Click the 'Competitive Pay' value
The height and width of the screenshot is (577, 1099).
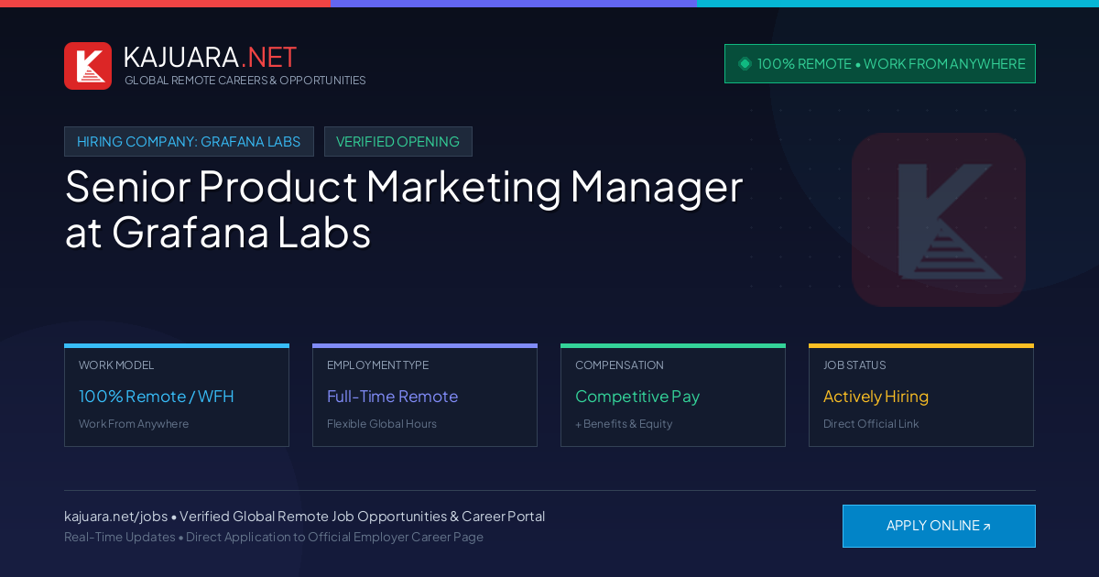[637, 397]
